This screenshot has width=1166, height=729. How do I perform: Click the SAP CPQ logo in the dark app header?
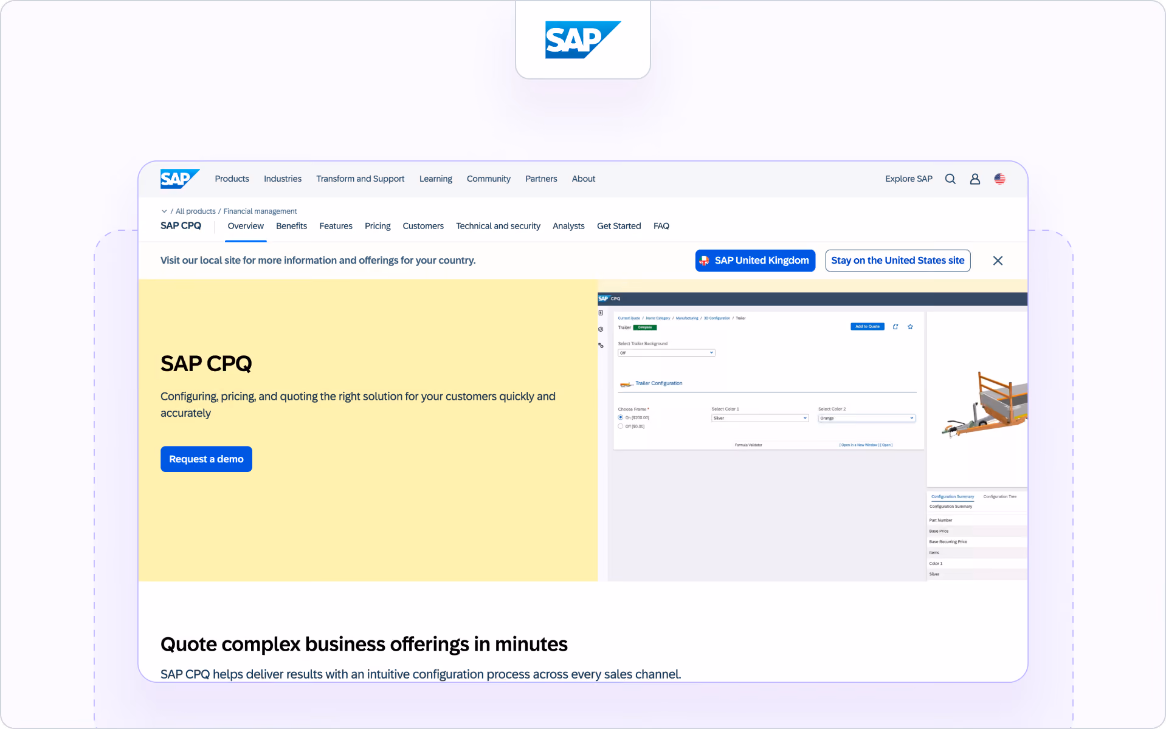(x=609, y=299)
